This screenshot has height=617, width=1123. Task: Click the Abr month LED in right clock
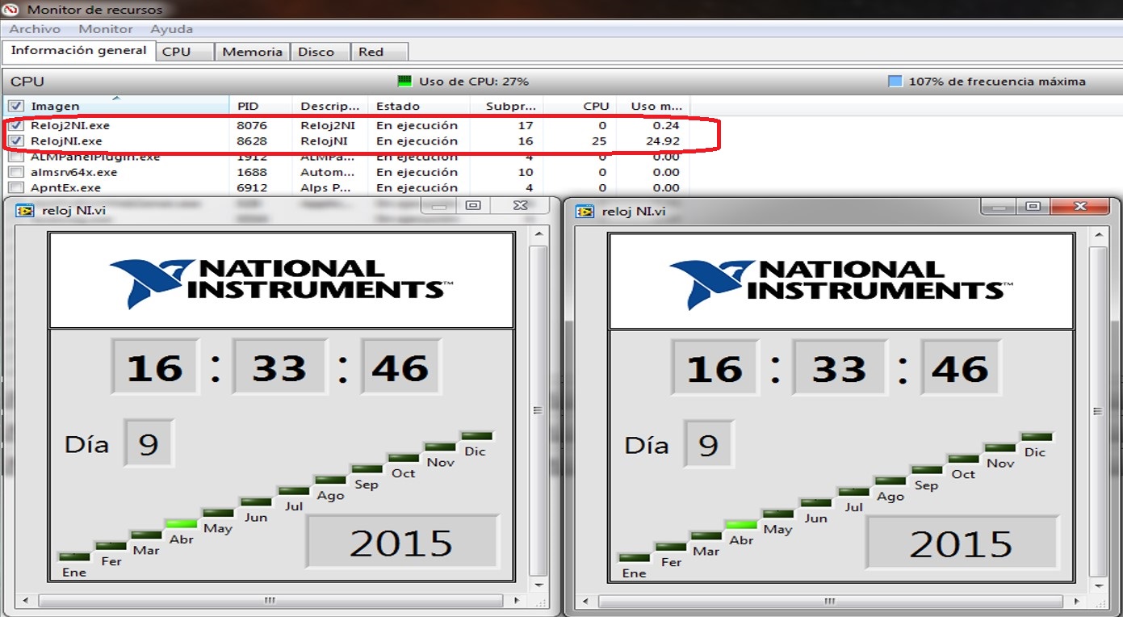tap(741, 524)
